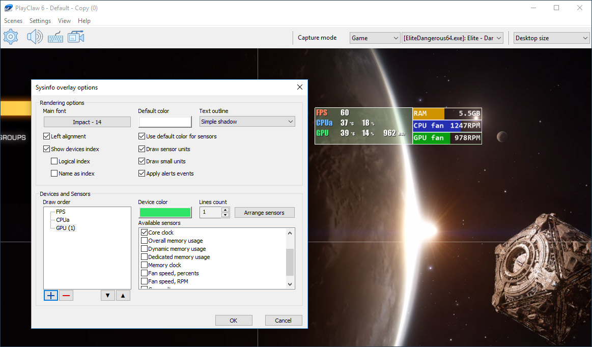Viewport: 592px width, 347px height.
Task: Click the minus icon to remove a device
Action: point(66,295)
